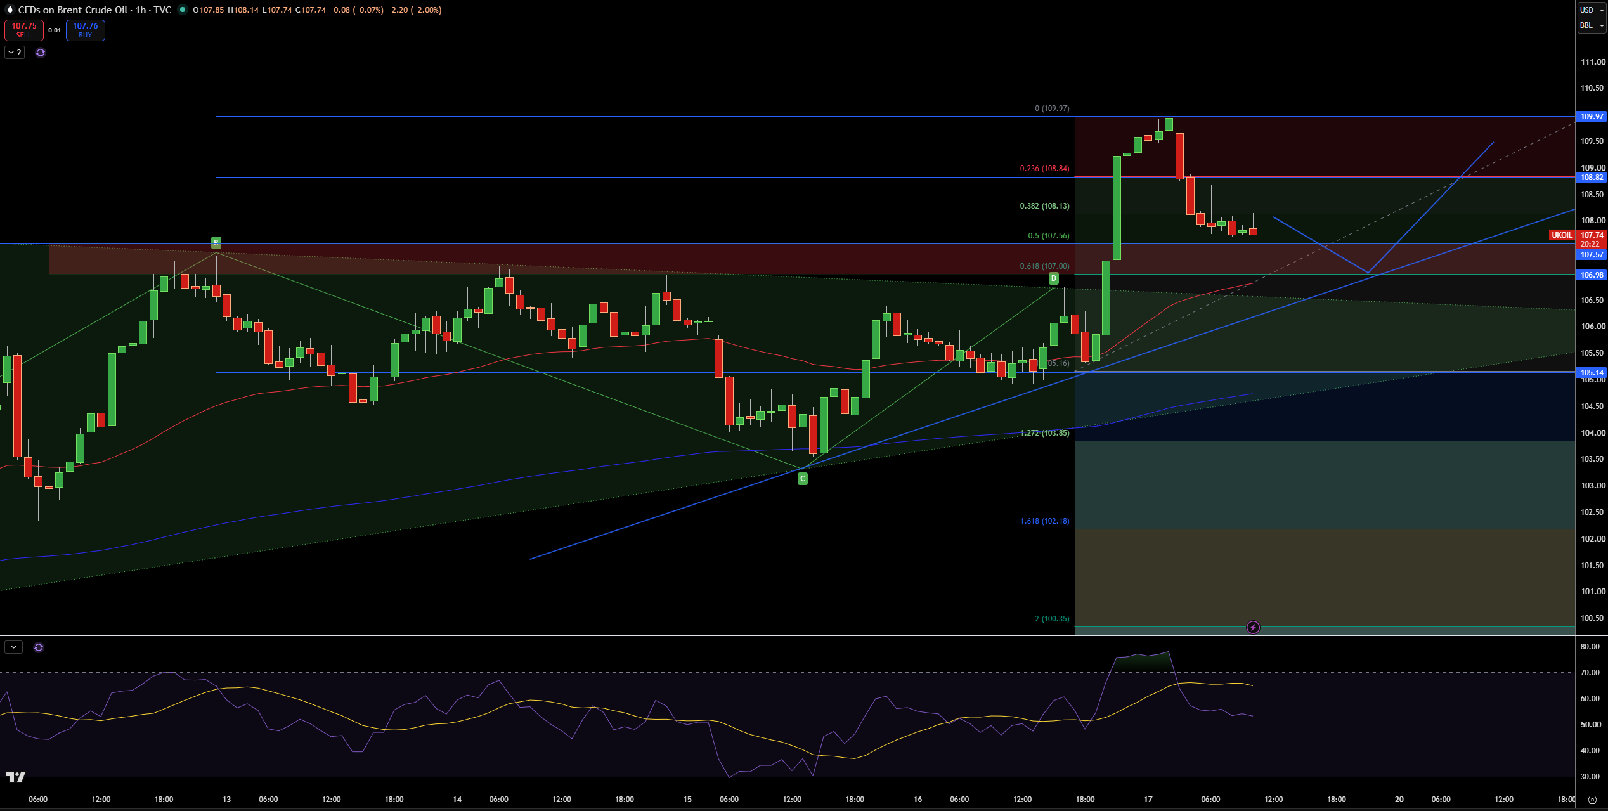The image size is (1608, 811).
Task: Click the green market status dot
Action: (x=183, y=10)
